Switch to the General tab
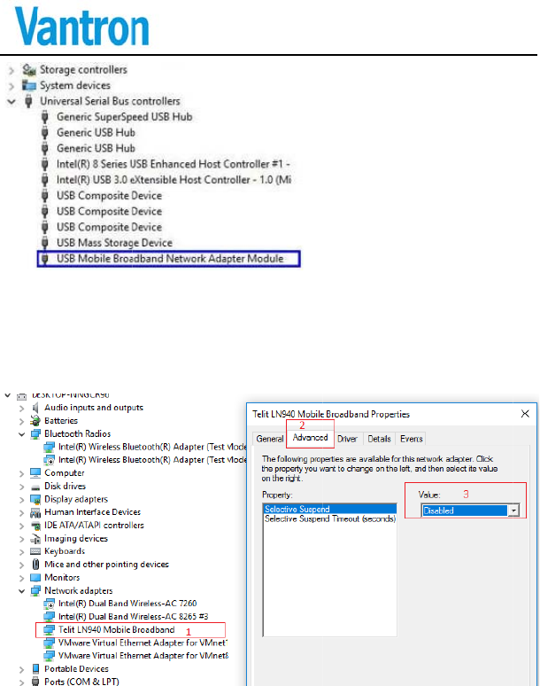Image resolution: width=540 pixels, height=686 pixels. (270, 439)
